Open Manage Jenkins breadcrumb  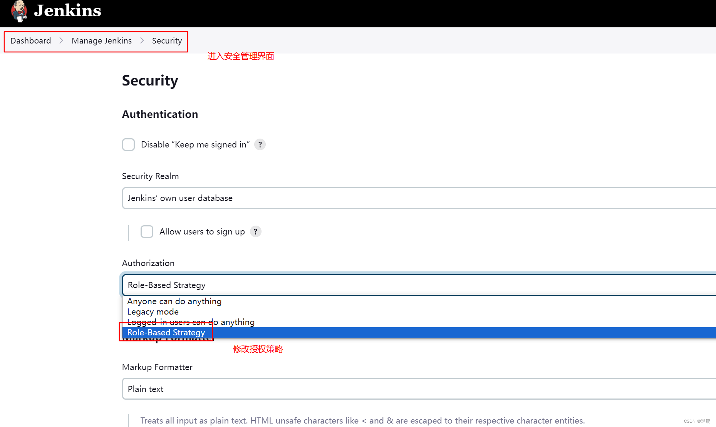(x=102, y=41)
